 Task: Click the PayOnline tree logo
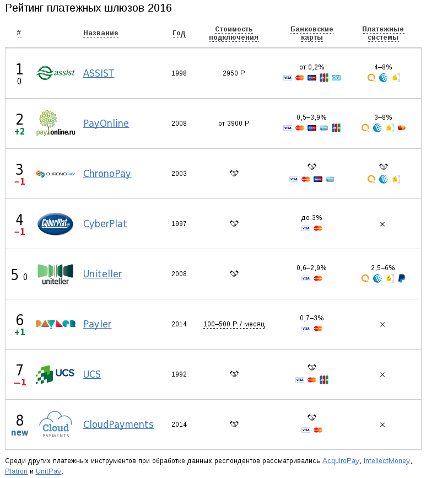point(55,123)
